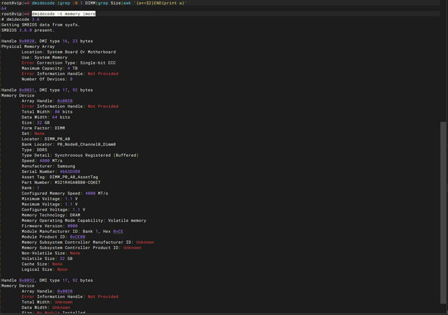Click the 'Configured Voltage: 1.1 V' line
This screenshot has height=315, width=448.
click(x=53, y=210)
